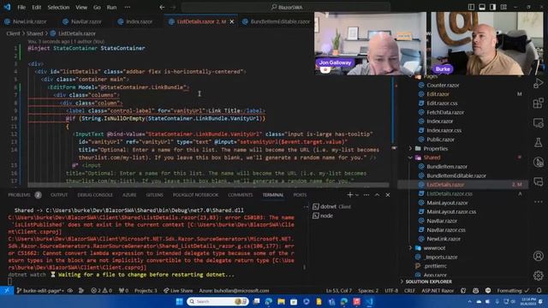548x308 pixels.
Task: Maximize the panel with the up chevron
Action: click(377, 195)
